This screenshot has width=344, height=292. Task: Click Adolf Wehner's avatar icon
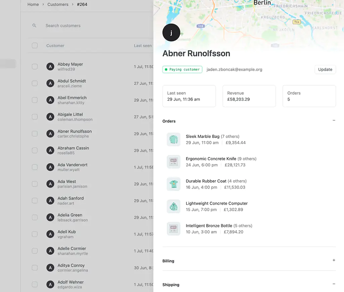point(50,285)
